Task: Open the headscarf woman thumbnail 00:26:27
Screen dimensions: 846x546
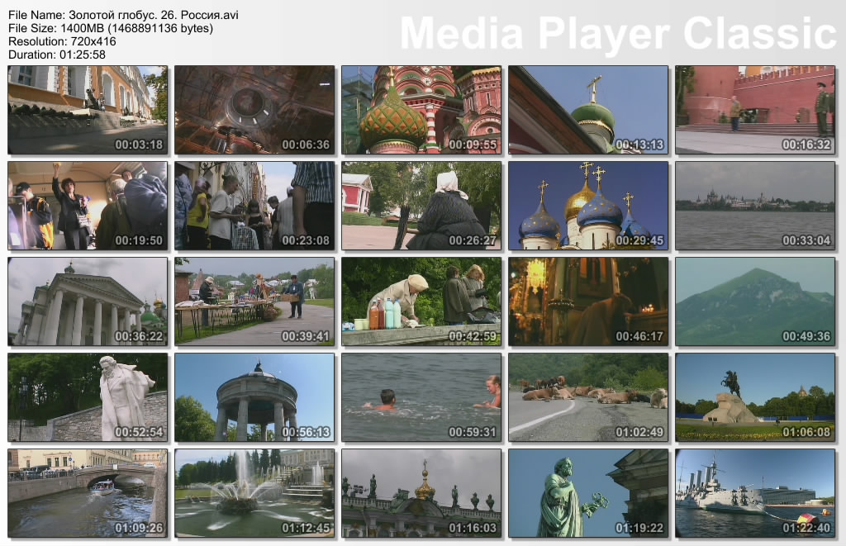Action: coord(421,206)
